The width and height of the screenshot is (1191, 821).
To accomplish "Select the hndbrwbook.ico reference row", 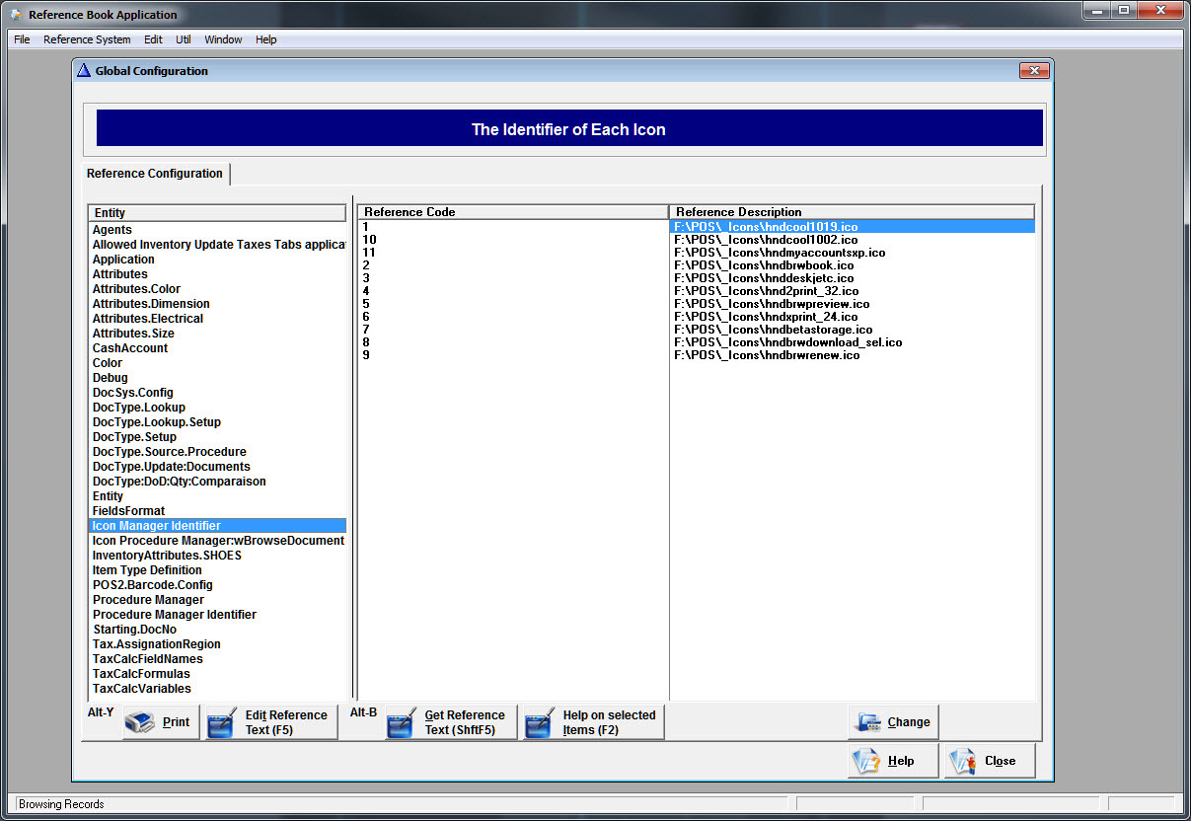I will (x=764, y=265).
